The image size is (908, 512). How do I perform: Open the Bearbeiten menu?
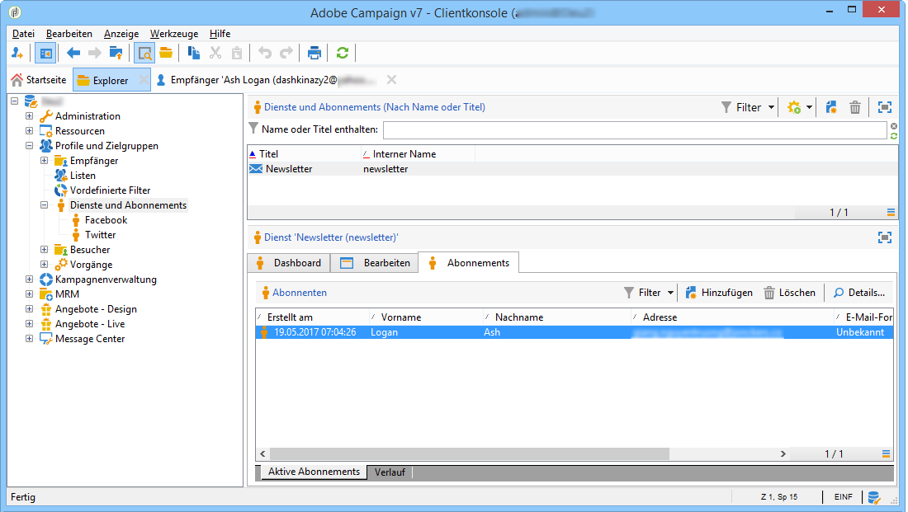pyautogui.click(x=69, y=34)
